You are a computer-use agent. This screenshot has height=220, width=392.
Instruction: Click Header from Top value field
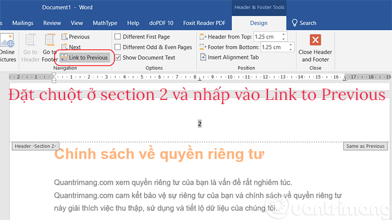267,37
